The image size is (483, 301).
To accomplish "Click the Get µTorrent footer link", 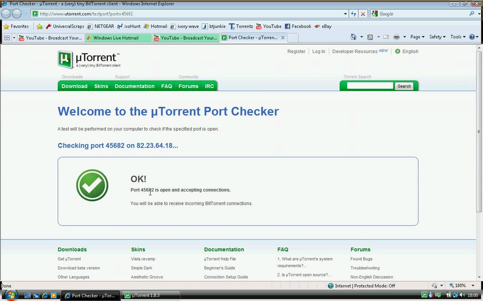I will tap(69, 259).
